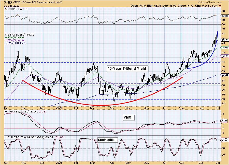Click the Aug label on price axis
The width and height of the screenshot is (229, 165).
point(181,108)
